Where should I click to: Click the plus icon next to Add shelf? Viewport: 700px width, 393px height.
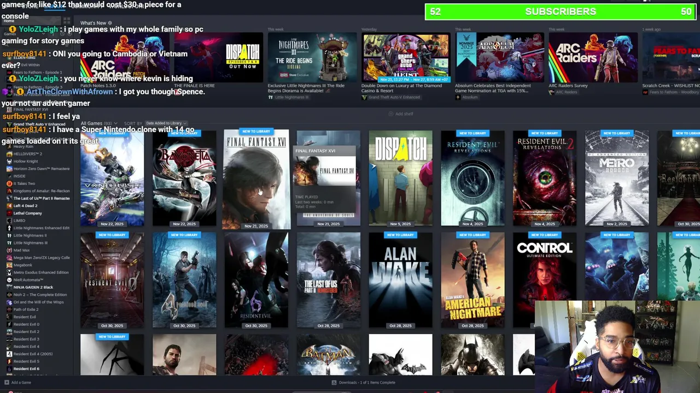pyautogui.click(x=390, y=114)
